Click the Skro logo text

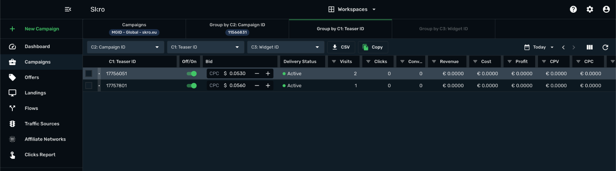[x=97, y=9]
